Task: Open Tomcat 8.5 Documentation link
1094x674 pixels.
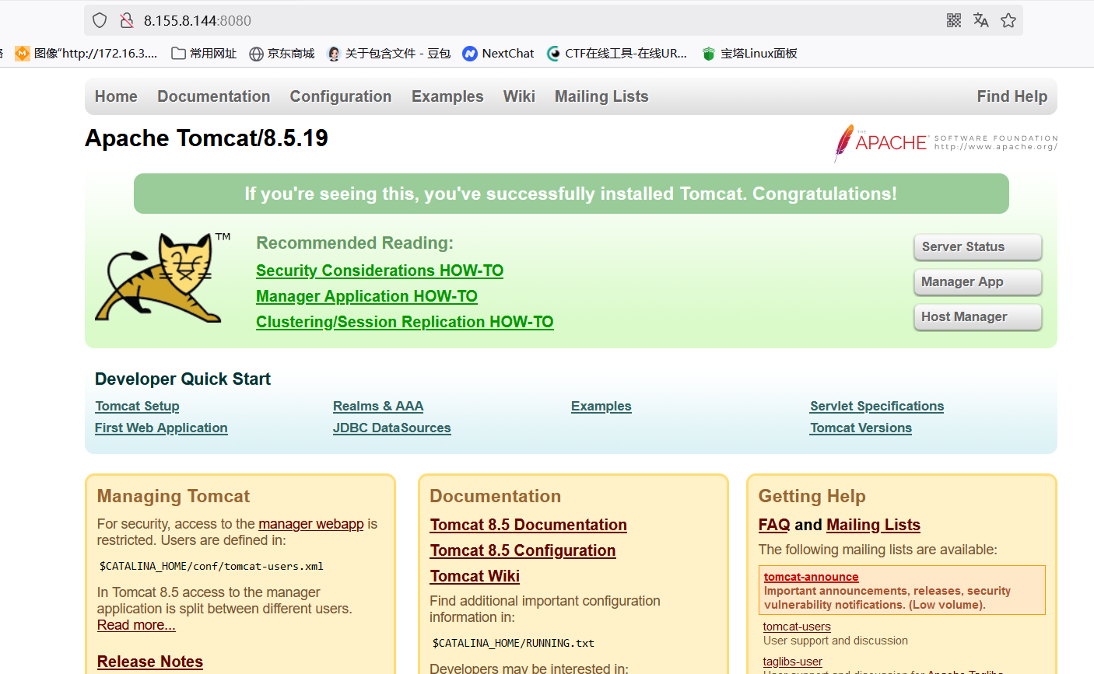Action: 528,525
